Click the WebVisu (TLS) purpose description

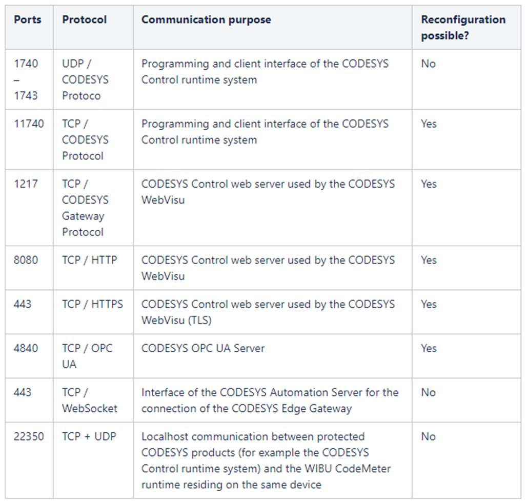268,312
